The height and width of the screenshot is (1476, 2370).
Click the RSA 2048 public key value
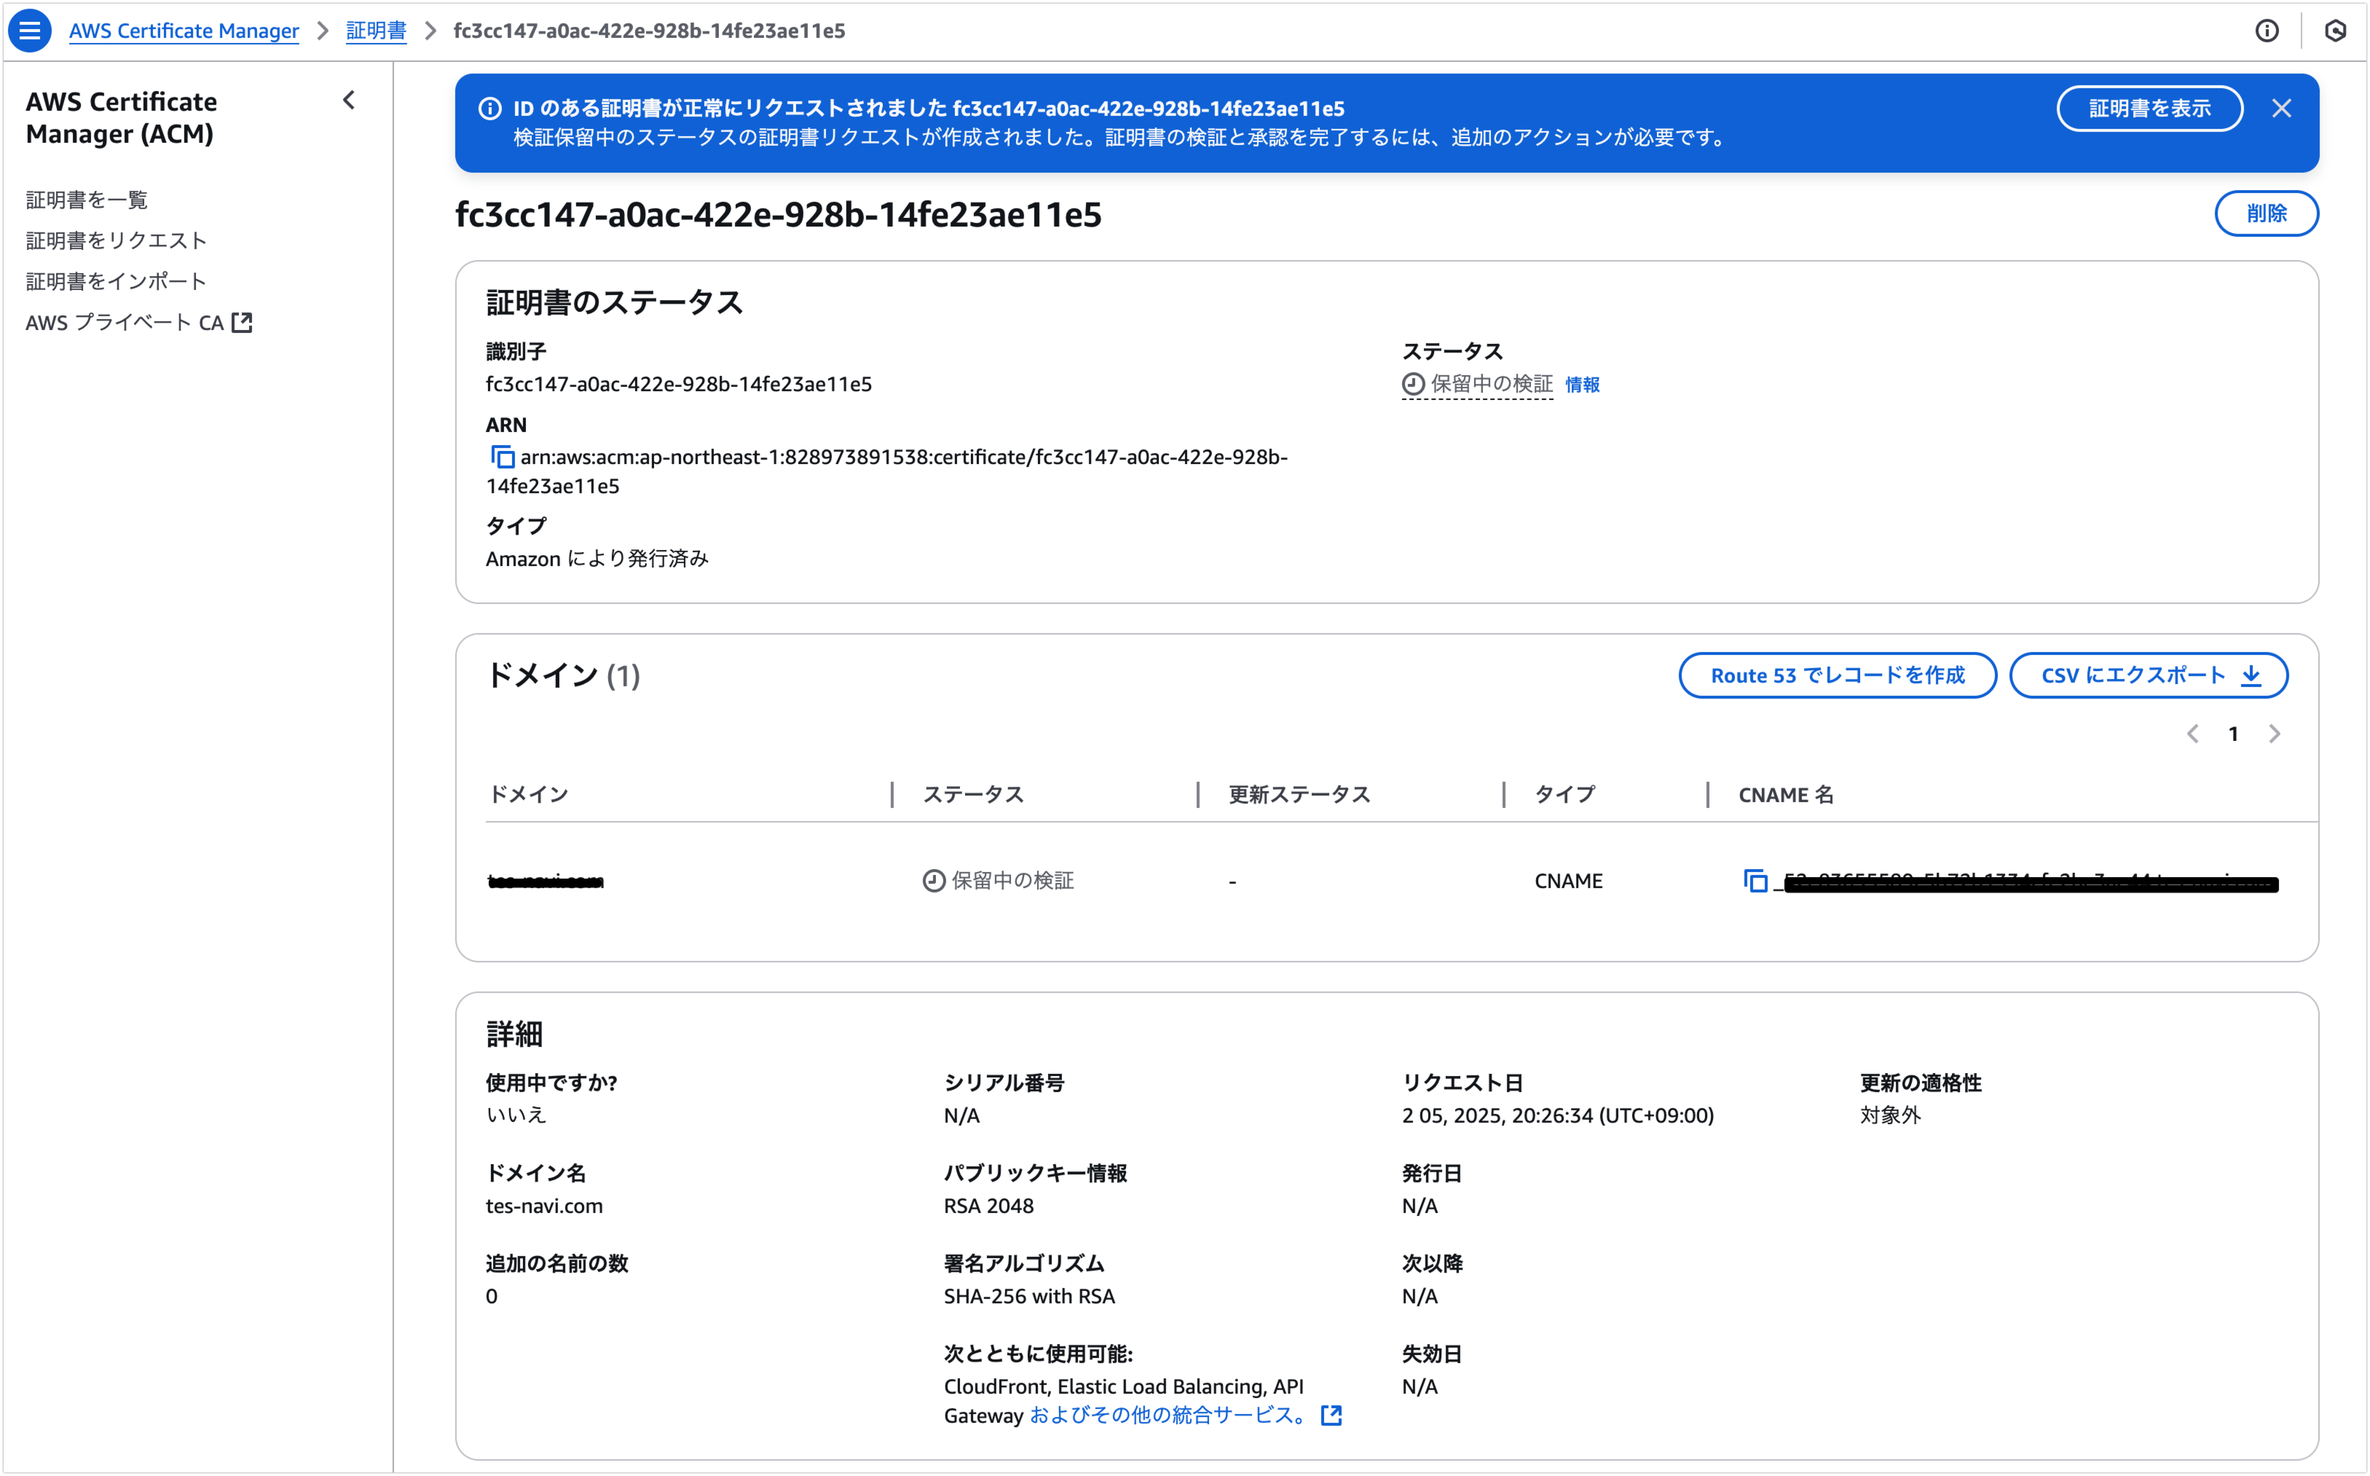click(x=988, y=1206)
